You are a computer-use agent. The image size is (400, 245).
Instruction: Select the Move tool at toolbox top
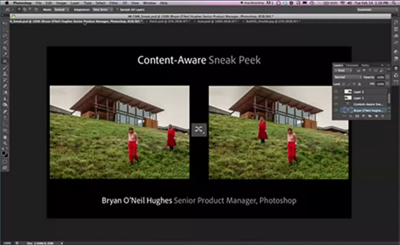click(5, 23)
